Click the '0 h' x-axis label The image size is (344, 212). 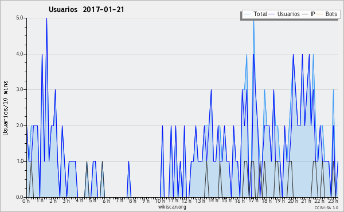tap(26, 201)
